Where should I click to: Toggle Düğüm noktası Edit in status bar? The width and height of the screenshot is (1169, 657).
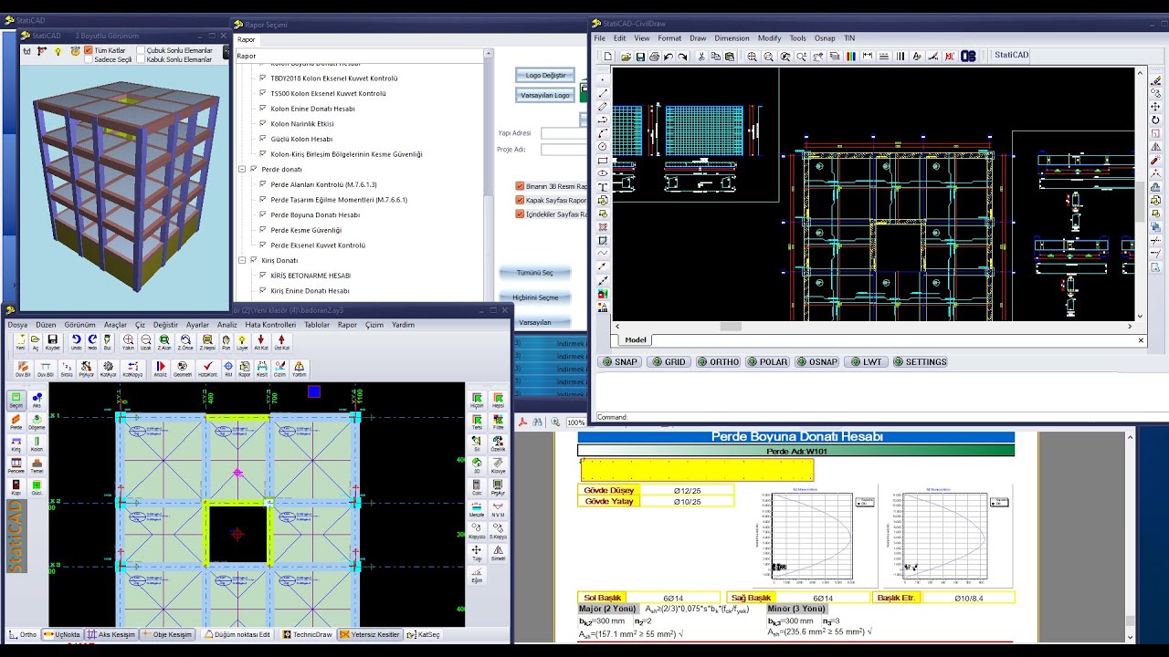tap(237, 634)
